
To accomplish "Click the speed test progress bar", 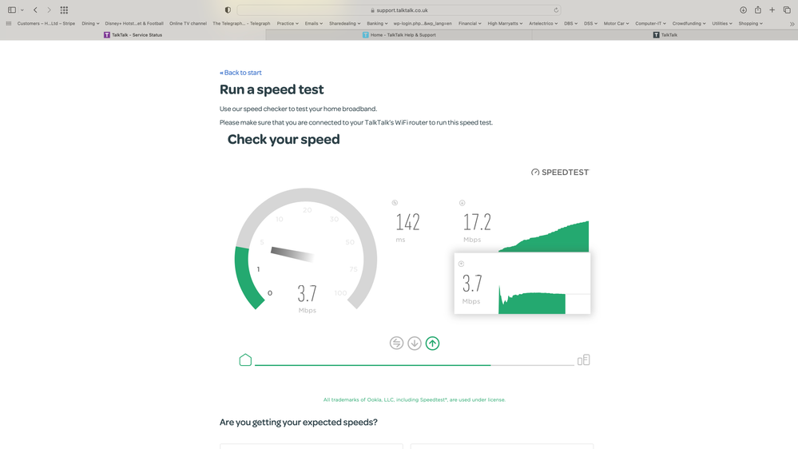I will (414, 365).
